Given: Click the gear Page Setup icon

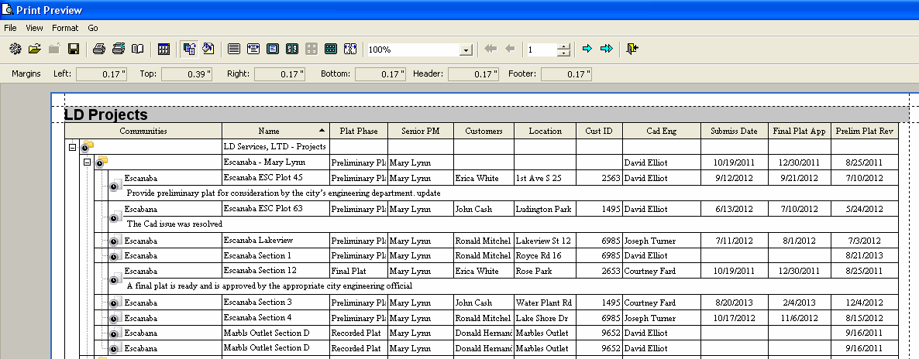Looking at the screenshot, I should tap(15, 49).
